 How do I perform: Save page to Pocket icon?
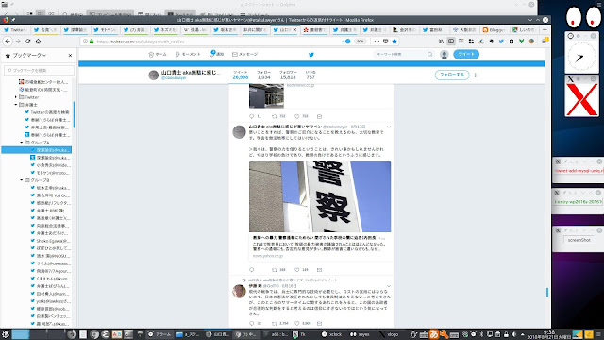385,42
